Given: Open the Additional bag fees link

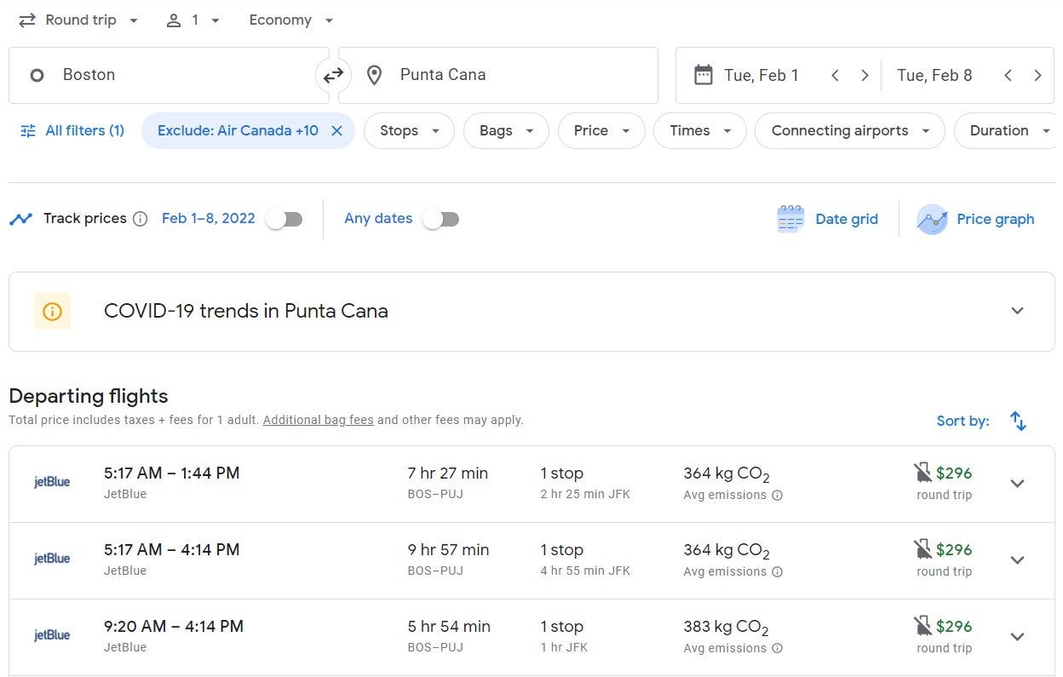Looking at the screenshot, I should pos(318,420).
